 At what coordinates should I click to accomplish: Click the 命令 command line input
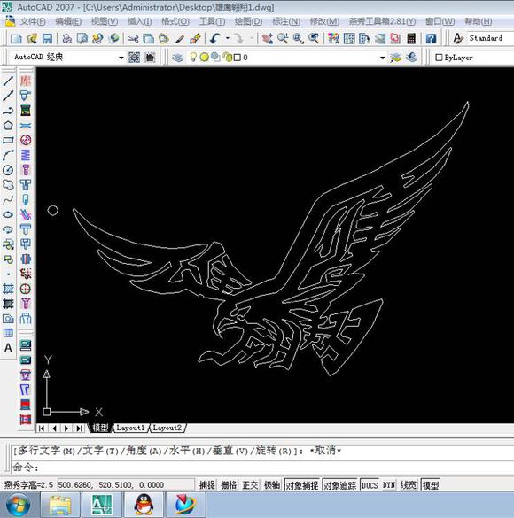pos(263,468)
